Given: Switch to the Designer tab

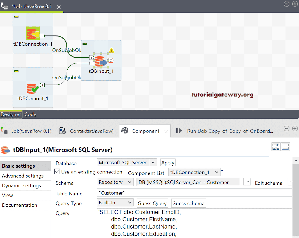Looking at the screenshot, I should coord(11,114).
